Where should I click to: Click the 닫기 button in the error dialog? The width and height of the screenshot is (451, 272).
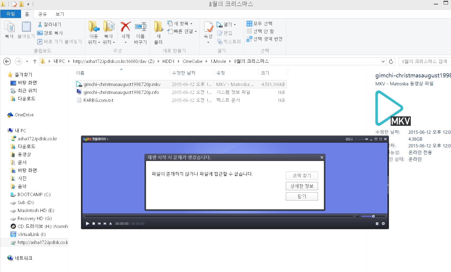[302, 196]
